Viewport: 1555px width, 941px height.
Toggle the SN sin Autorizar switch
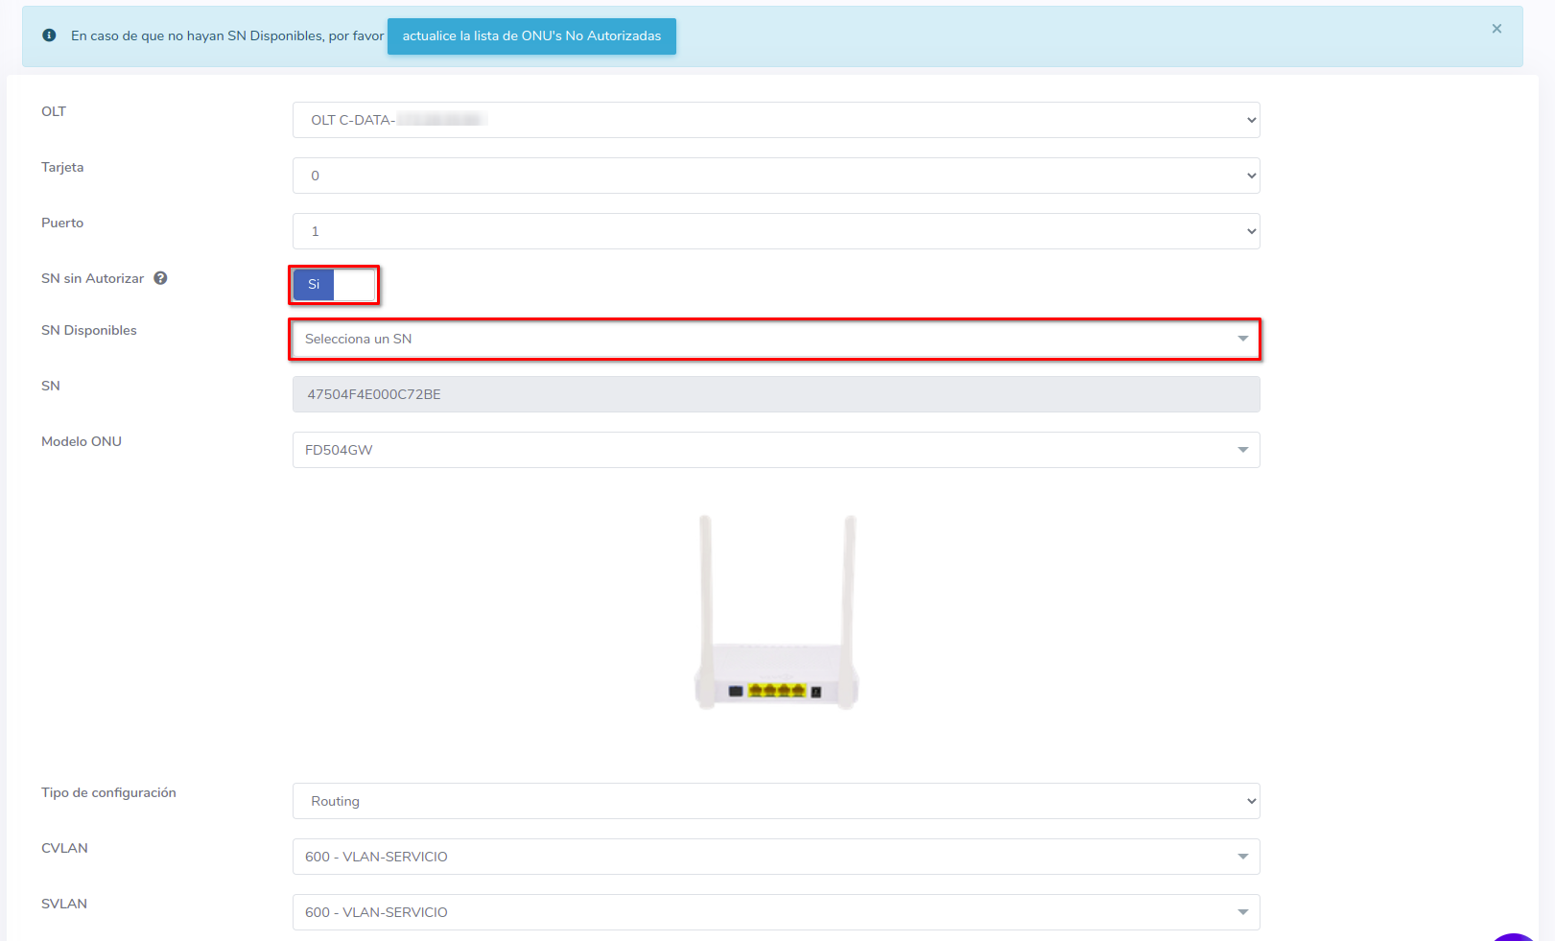coord(334,285)
